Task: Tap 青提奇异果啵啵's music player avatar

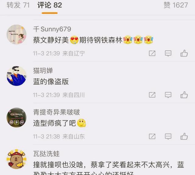Action: (x=16, y=117)
